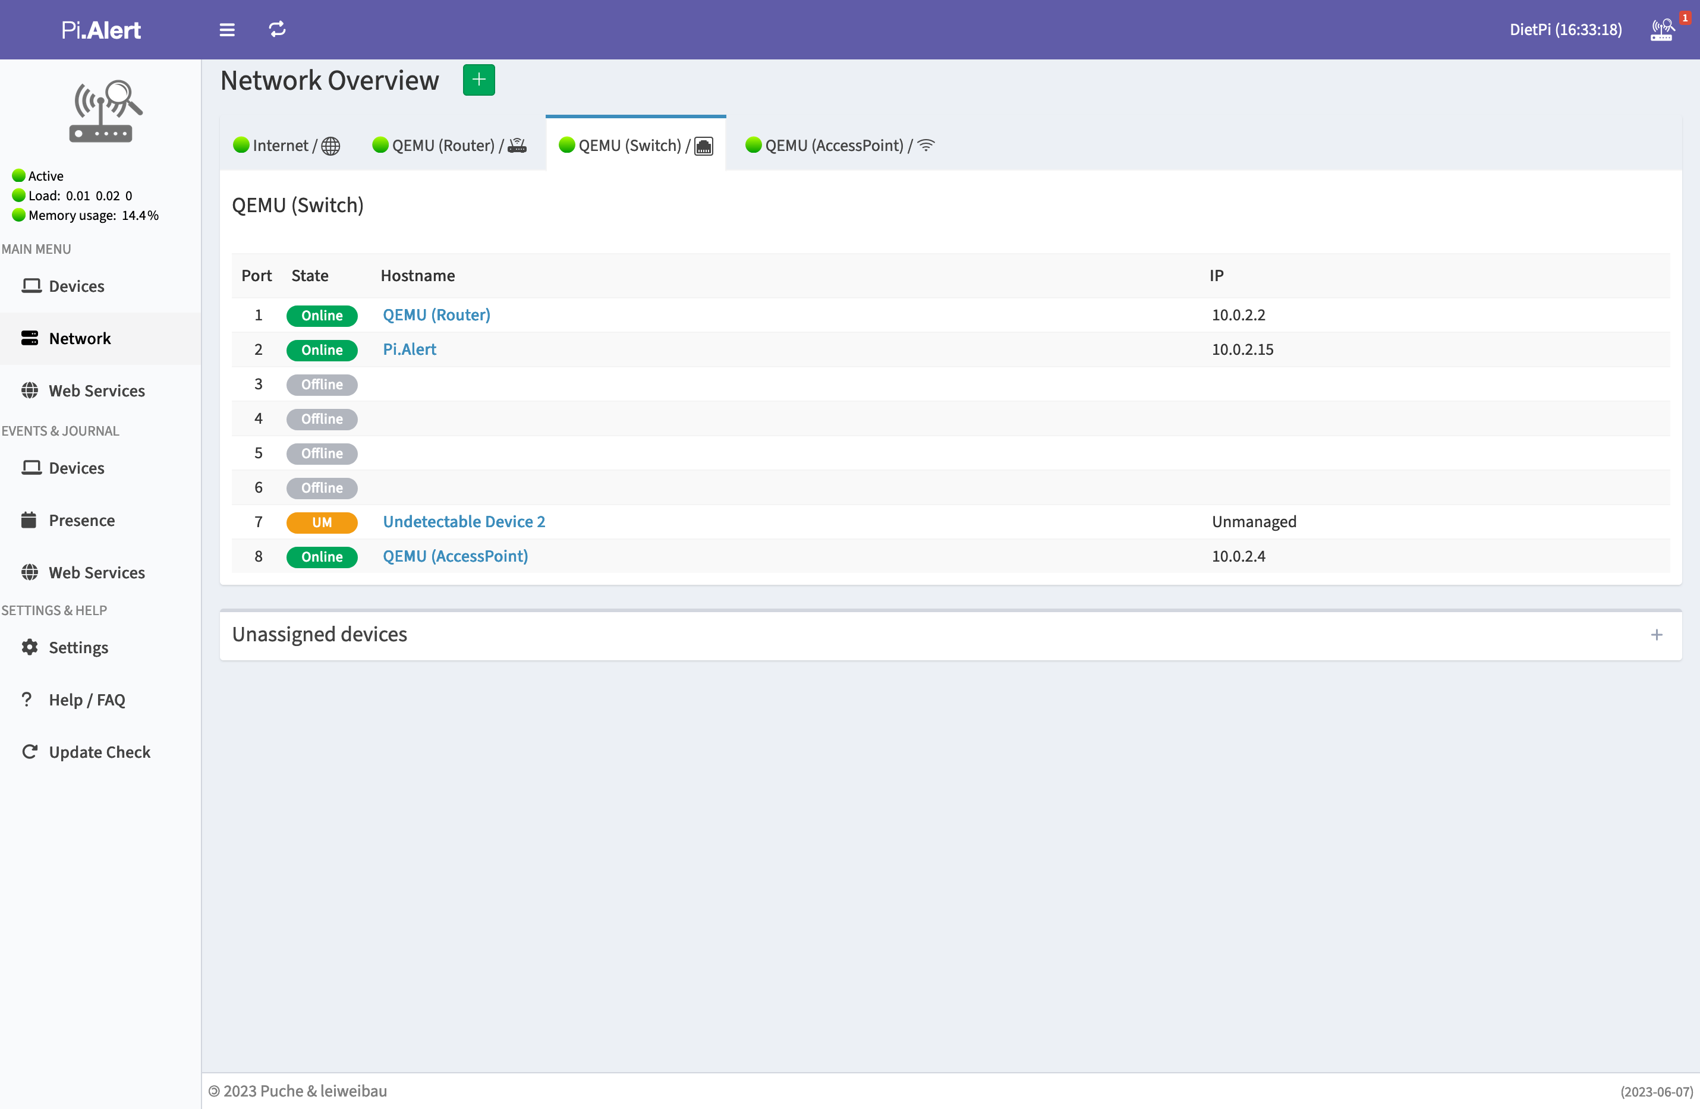The width and height of the screenshot is (1700, 1109).
Task: Click the Memory usage 14.4% status
Action: (86, 215)
